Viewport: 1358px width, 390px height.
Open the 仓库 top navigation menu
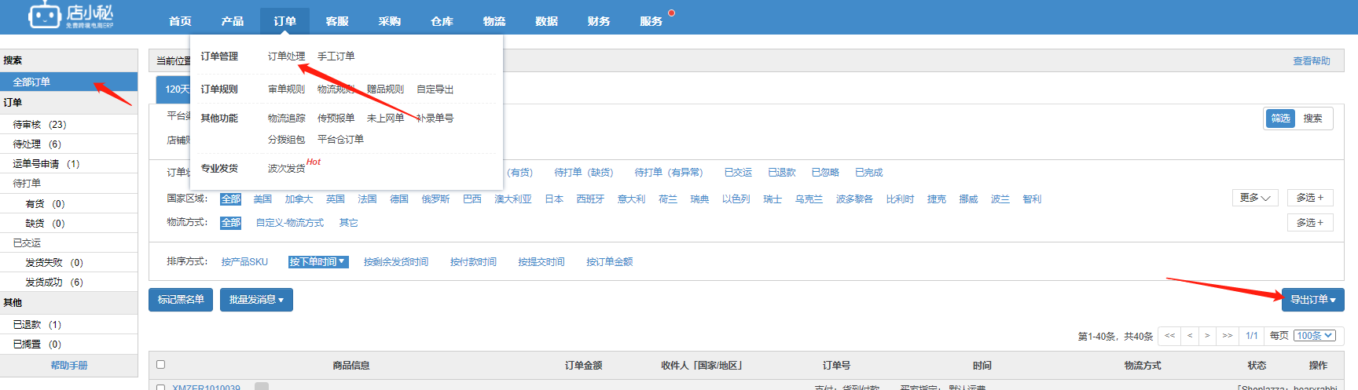442,21
